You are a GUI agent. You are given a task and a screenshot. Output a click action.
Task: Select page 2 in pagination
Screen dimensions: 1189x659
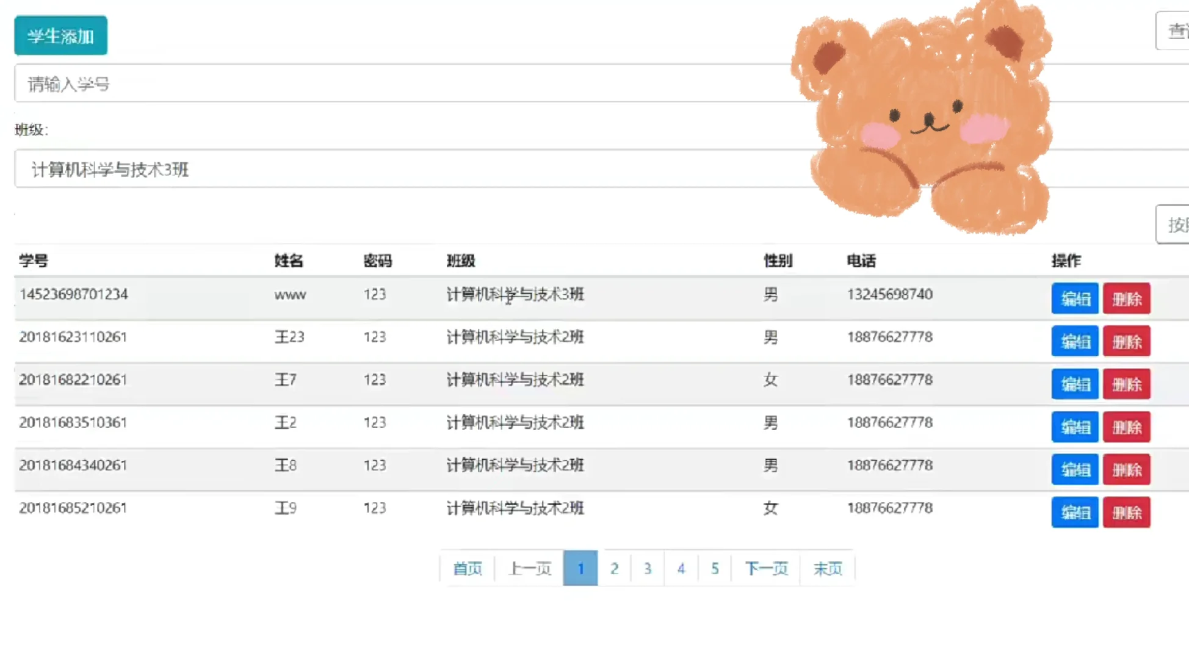pos(614,567)
